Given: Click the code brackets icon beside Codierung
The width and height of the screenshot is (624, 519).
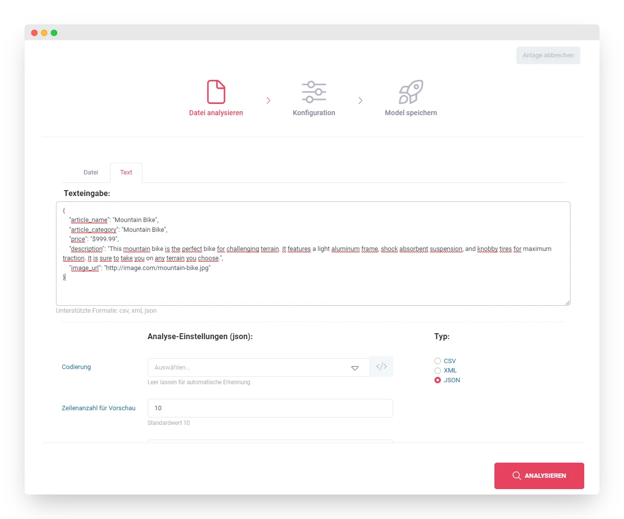Looking at the screenshot, I should point(381,367).
